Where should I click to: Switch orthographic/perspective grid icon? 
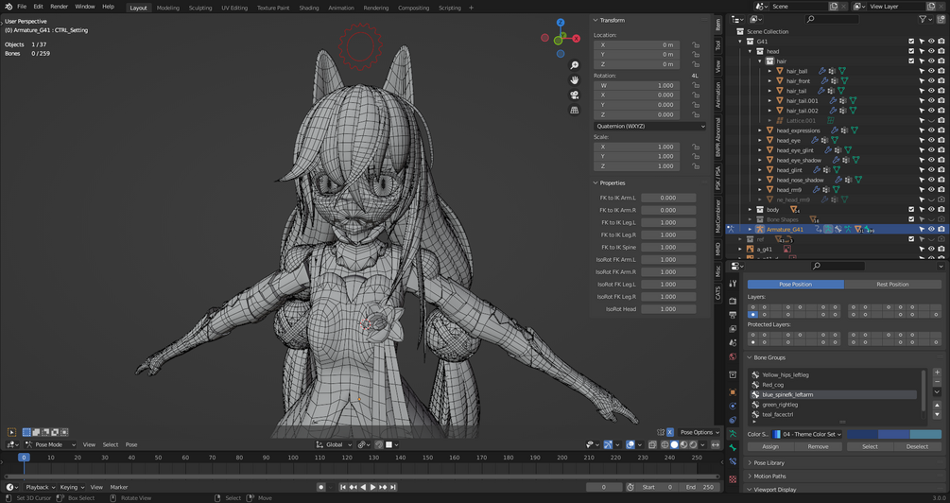coord(575,111)
